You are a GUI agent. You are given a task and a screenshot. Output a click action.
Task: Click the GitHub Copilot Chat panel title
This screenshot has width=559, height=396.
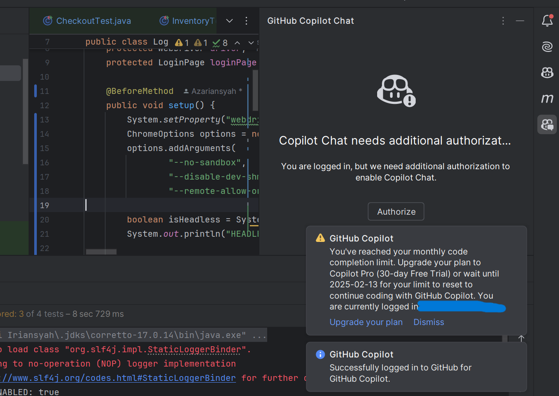coord(310,21)
